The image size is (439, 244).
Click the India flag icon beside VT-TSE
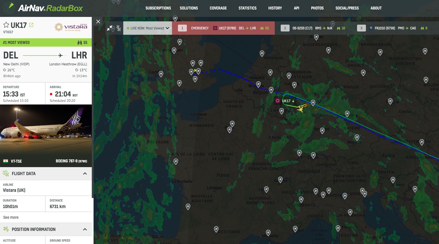[x=6, y=161]
